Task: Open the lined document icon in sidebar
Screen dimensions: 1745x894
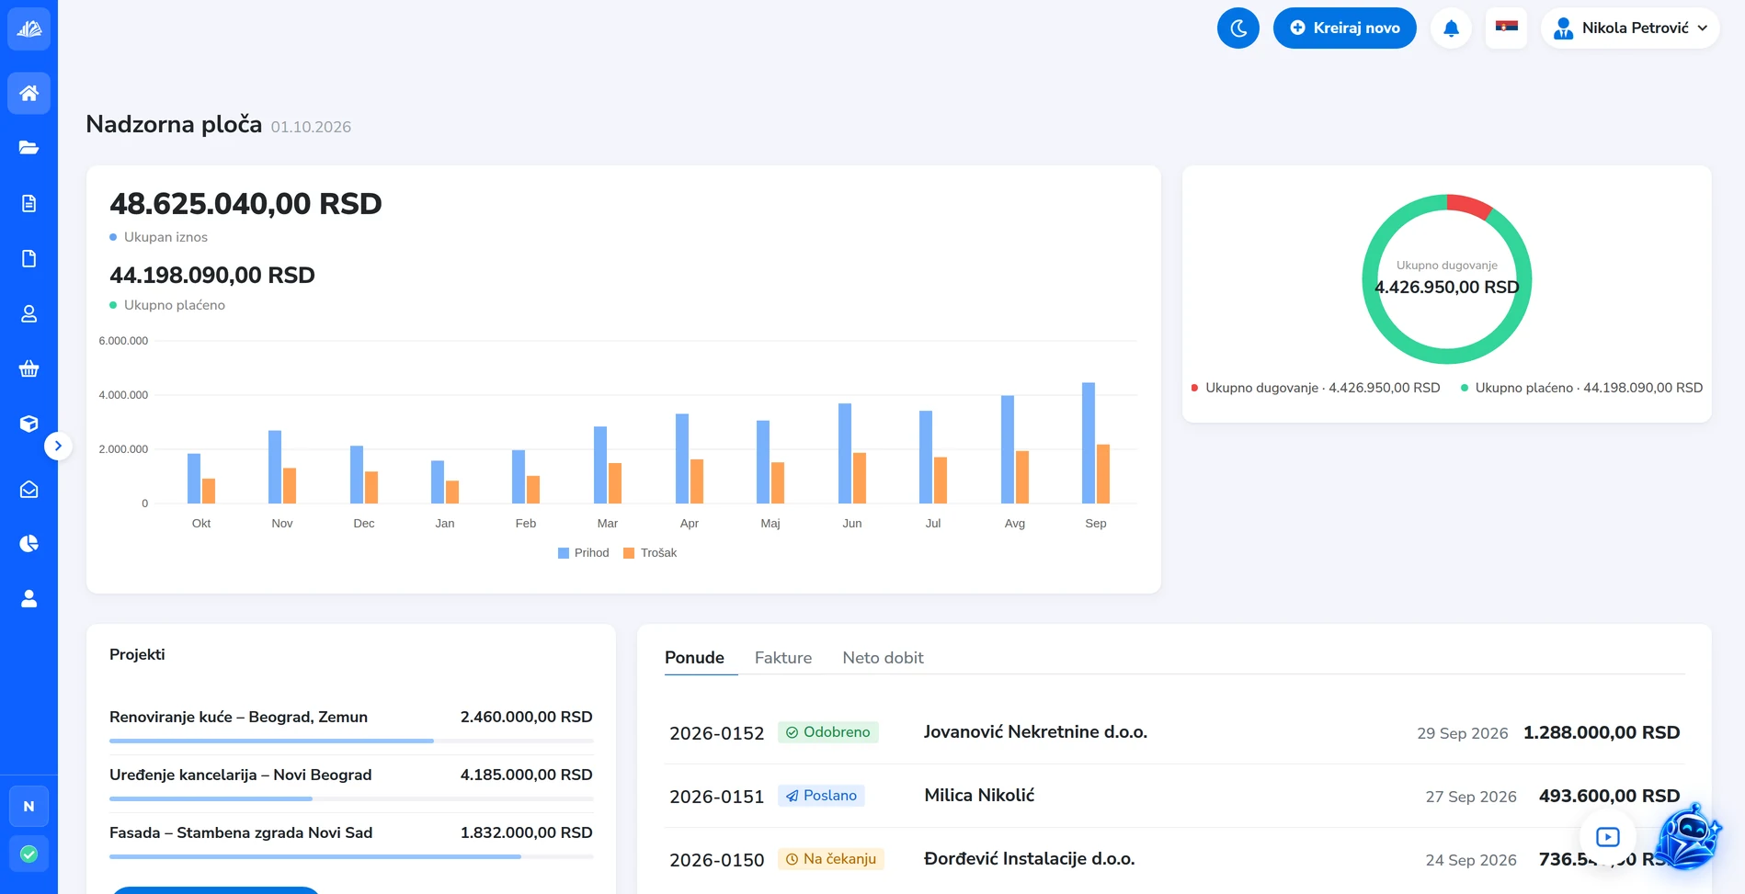Action: [29, 203]
